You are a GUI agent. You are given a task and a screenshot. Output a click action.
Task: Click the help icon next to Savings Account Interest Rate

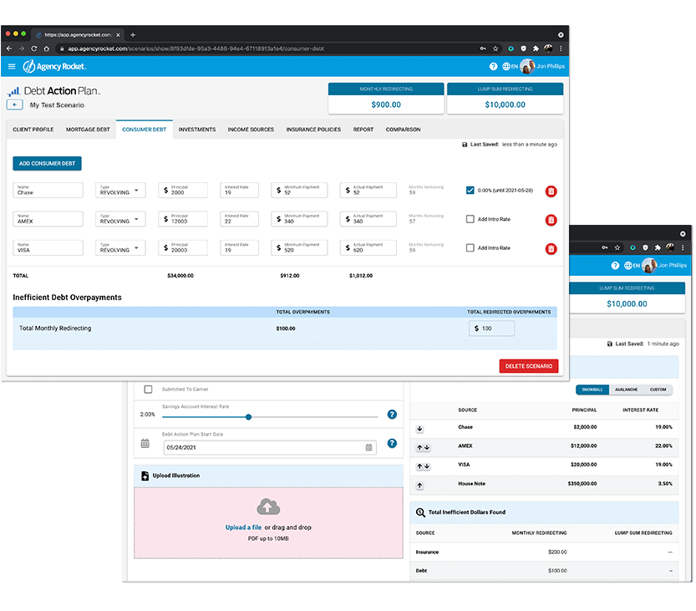(392, 415)
